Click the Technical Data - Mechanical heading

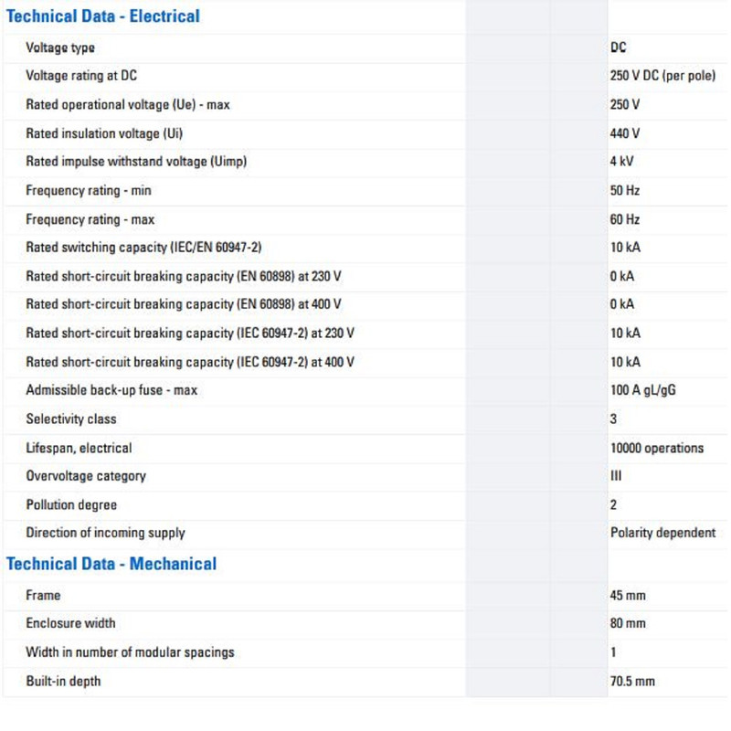click(111, 564)
